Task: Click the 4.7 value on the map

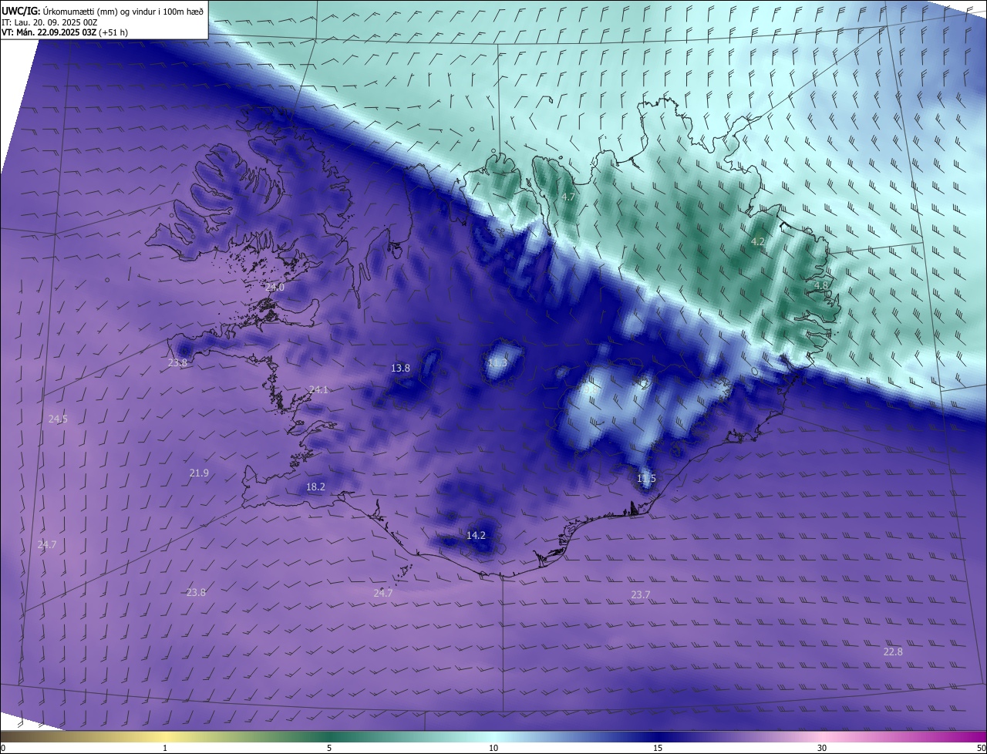Action: pyautogui.click(x=568, y=197)
